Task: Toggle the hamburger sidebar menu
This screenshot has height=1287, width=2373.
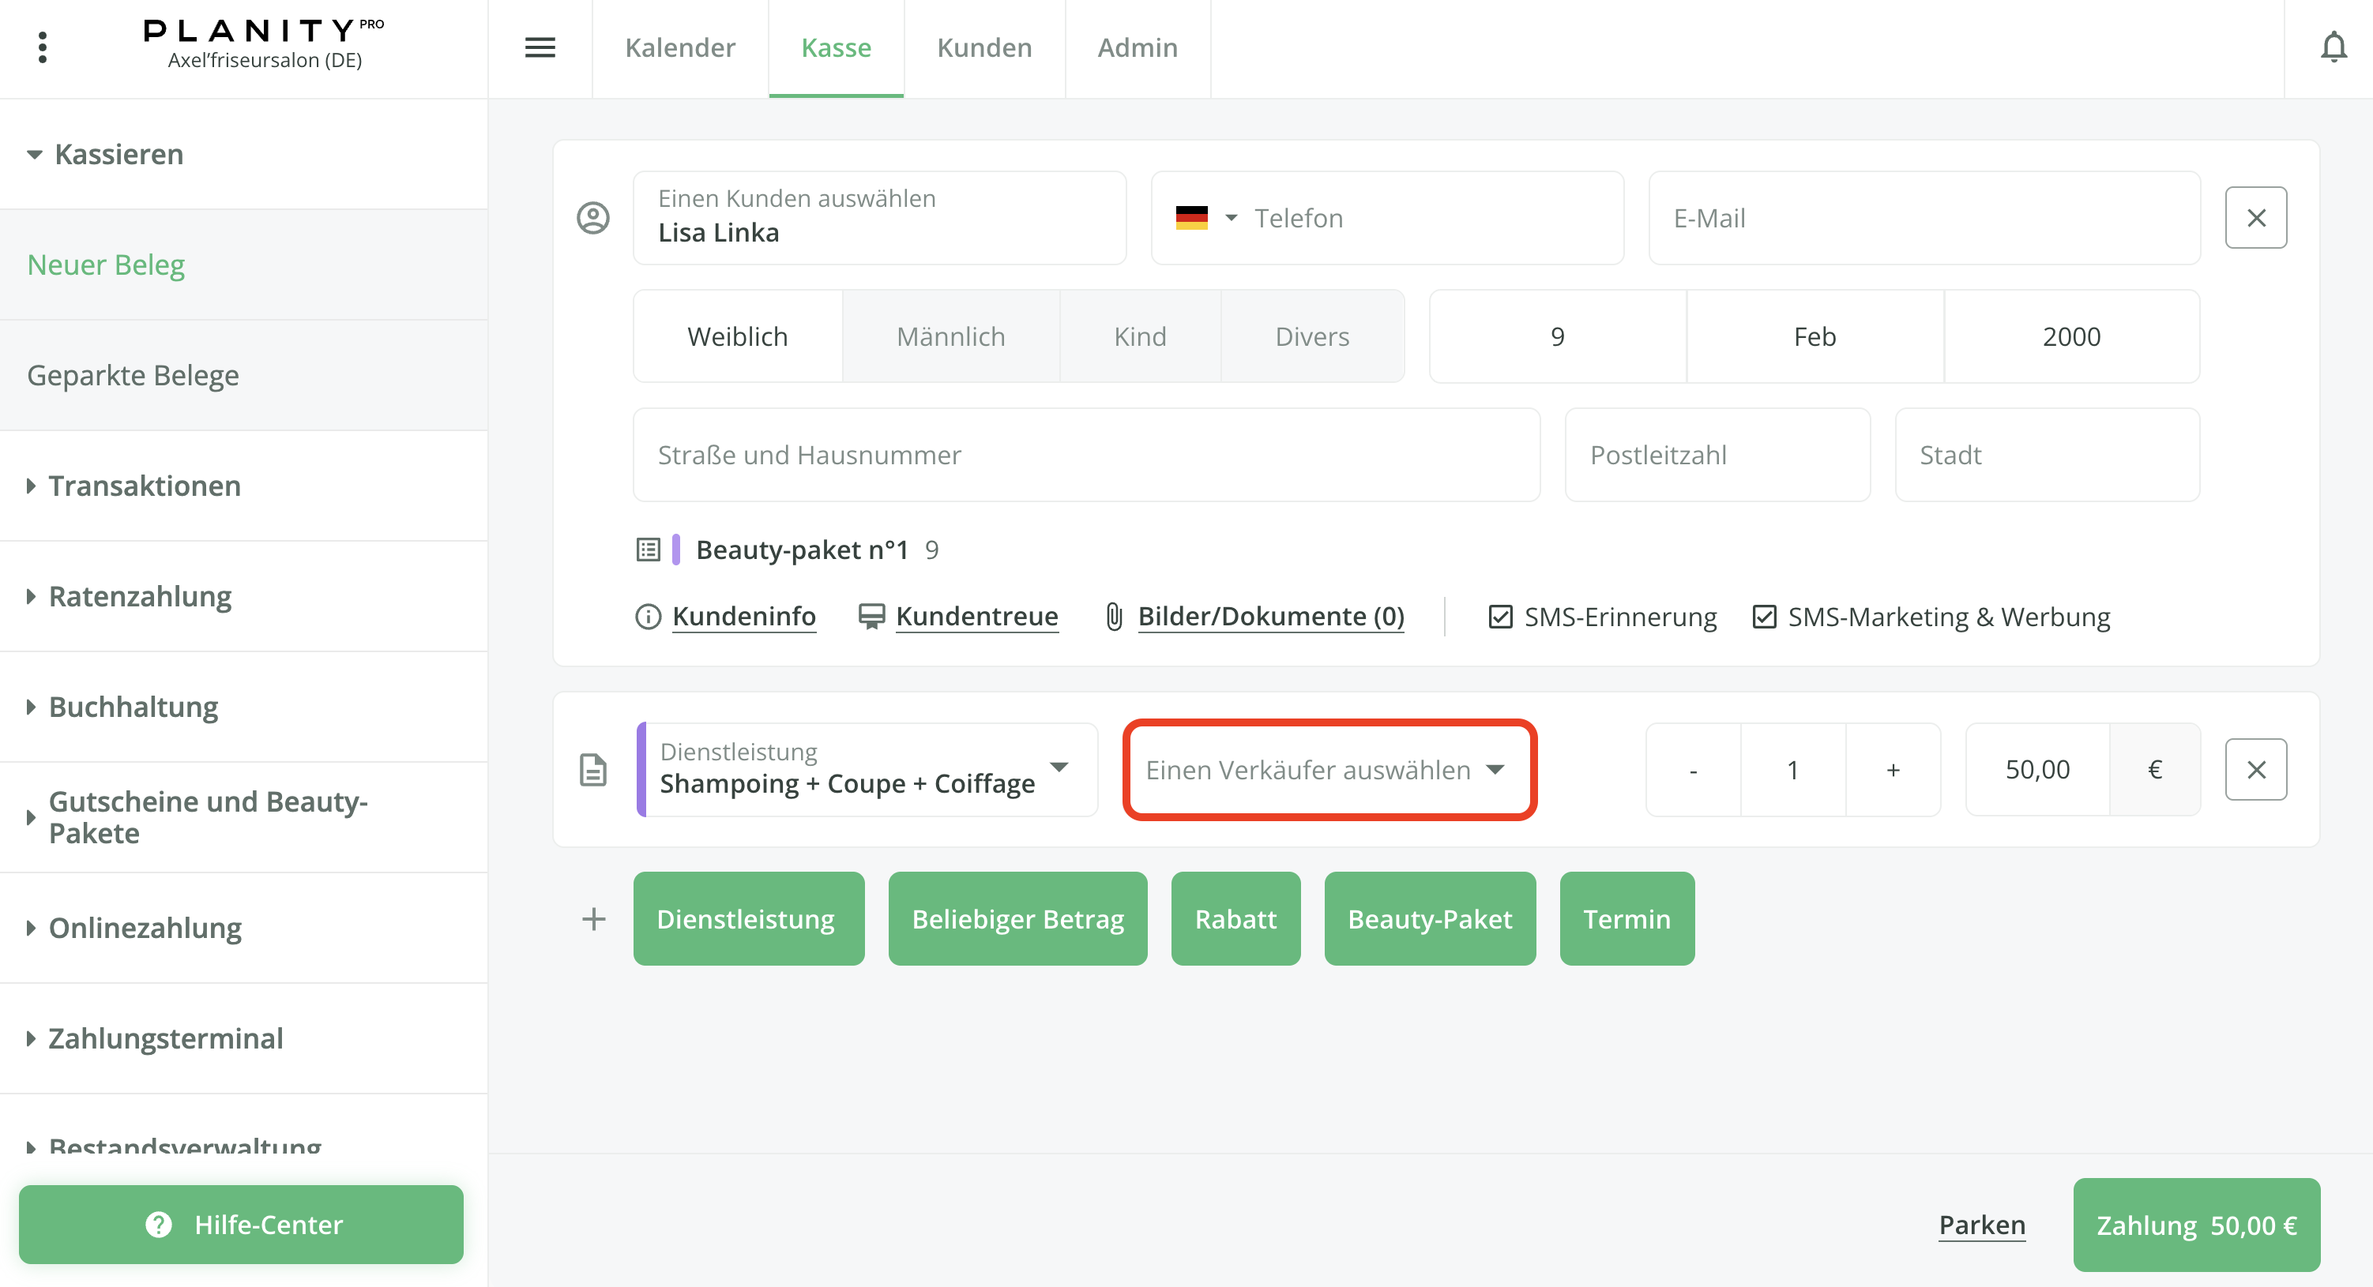Action: click(x=540, y=47)
